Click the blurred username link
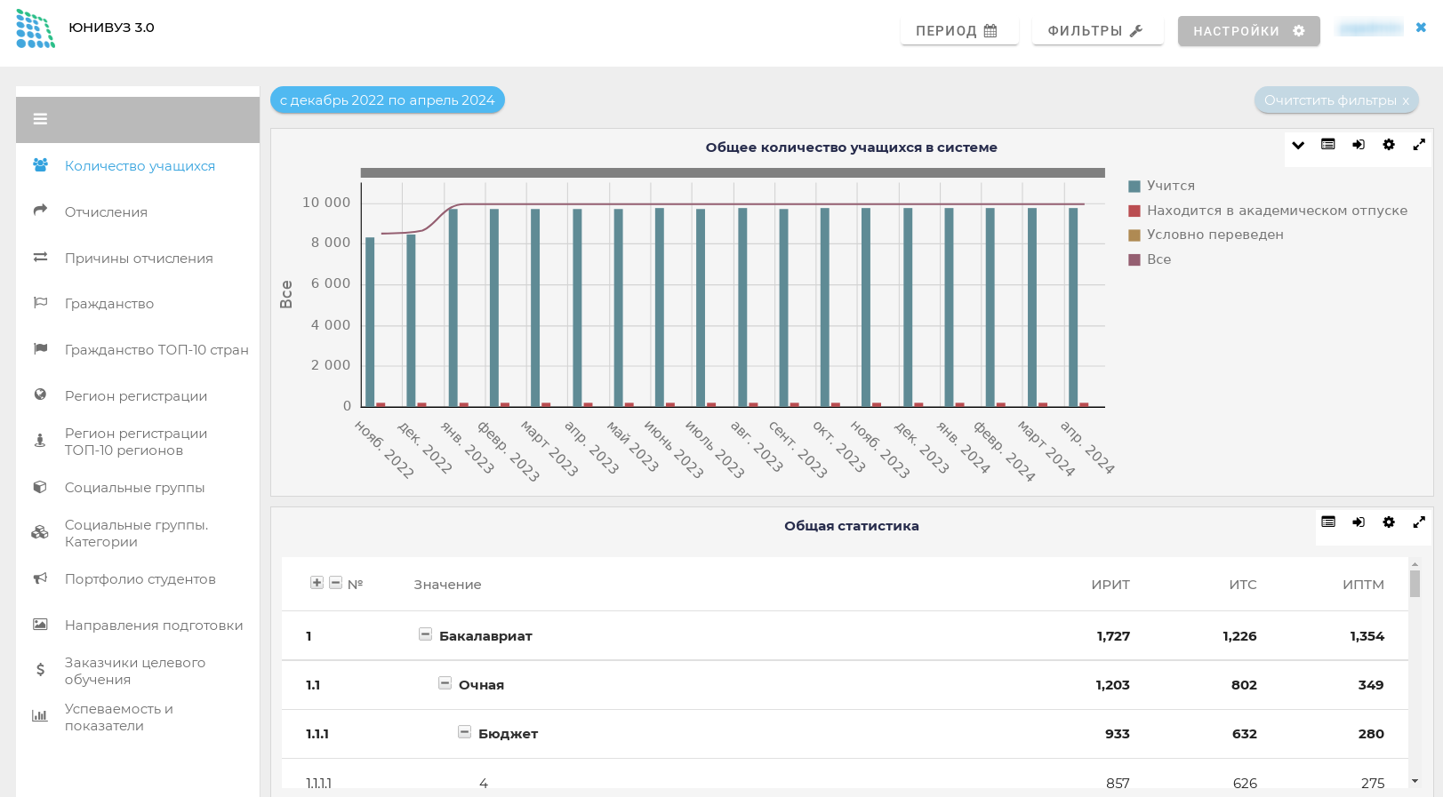The height and width of the screenshot is (797, 1443). click(x=1370, y=28)
